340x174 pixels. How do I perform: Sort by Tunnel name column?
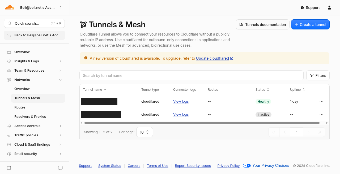pos(95,90)
